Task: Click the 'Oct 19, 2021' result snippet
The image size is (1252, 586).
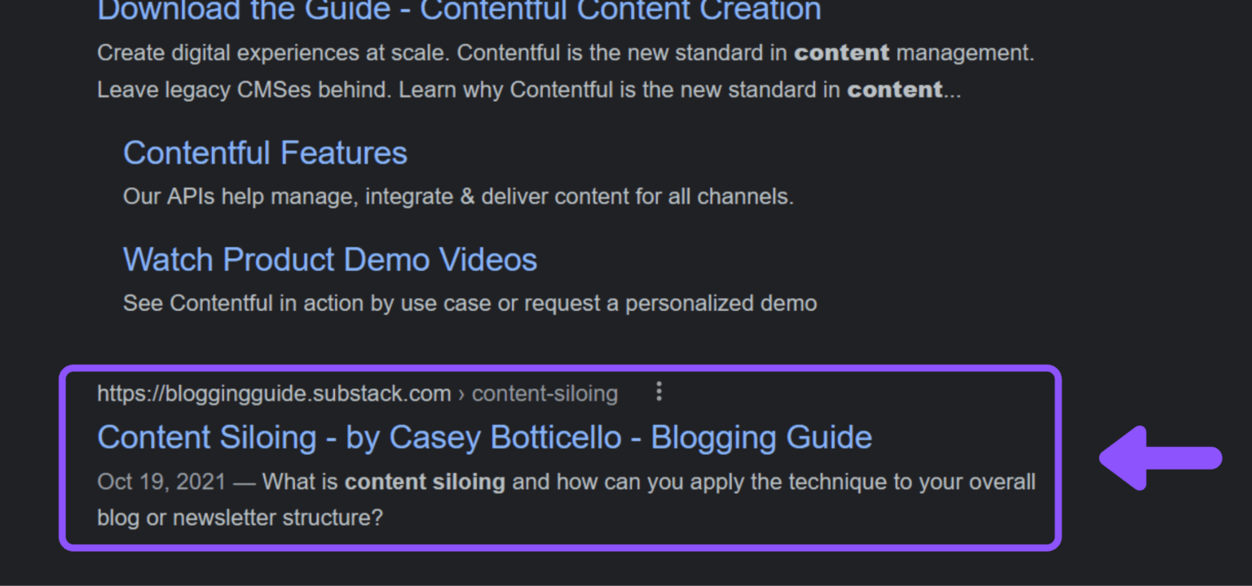Action: pos(566,500)
